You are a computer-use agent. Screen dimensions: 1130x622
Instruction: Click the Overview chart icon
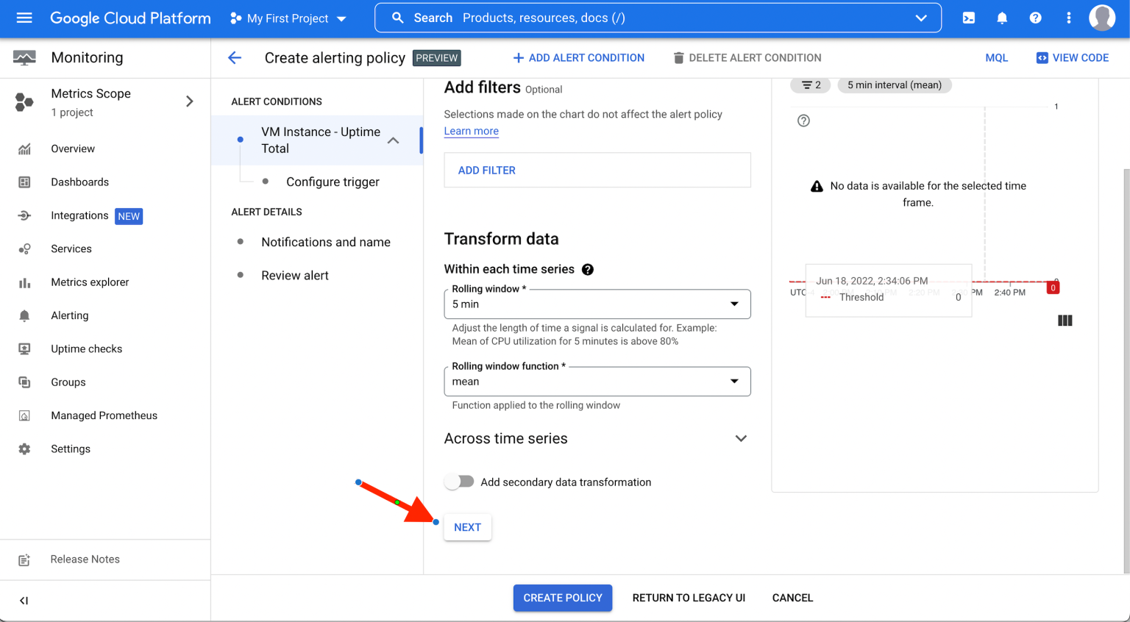pyautogui.click(x=24, y=149)
